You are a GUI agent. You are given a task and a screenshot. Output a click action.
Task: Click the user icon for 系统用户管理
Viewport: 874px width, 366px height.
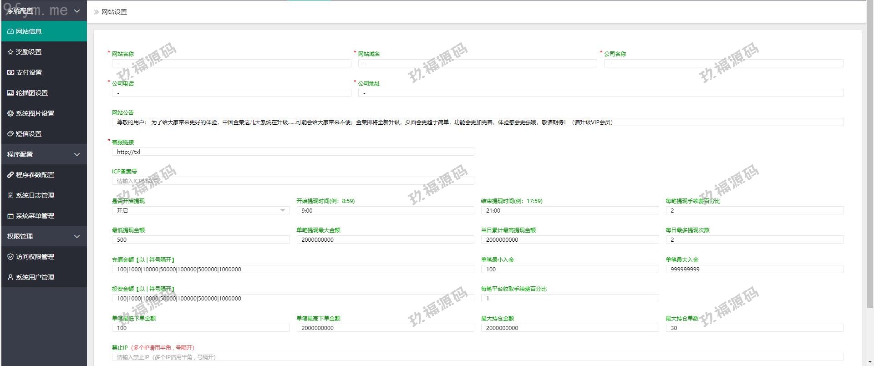point(10,277)
